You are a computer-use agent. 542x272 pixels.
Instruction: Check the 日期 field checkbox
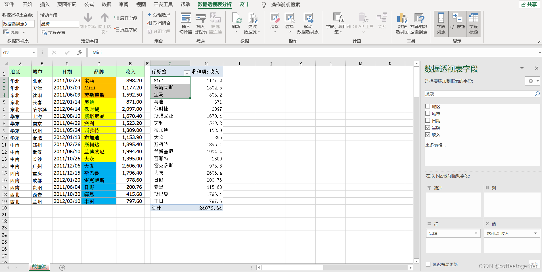tap(428, 120)
